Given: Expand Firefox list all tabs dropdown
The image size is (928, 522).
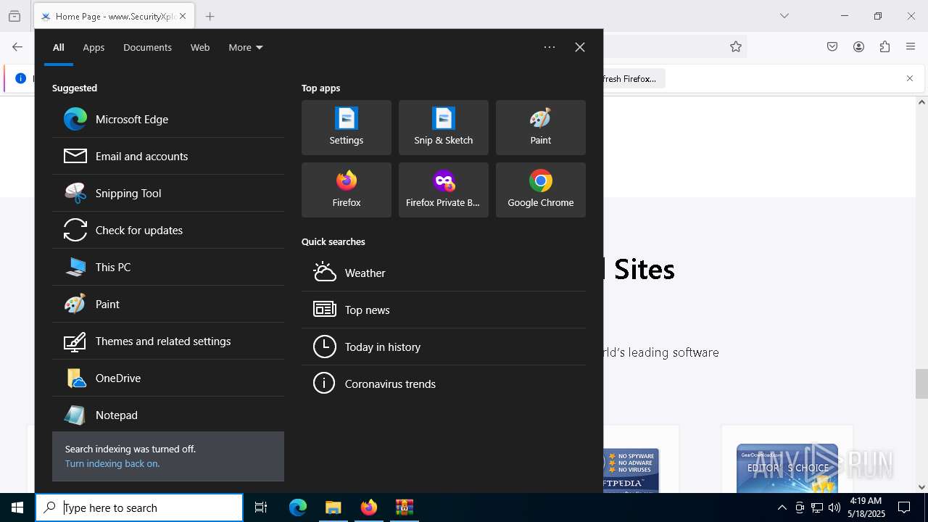Looking at the screenshot, I should [x=784, y=16].
